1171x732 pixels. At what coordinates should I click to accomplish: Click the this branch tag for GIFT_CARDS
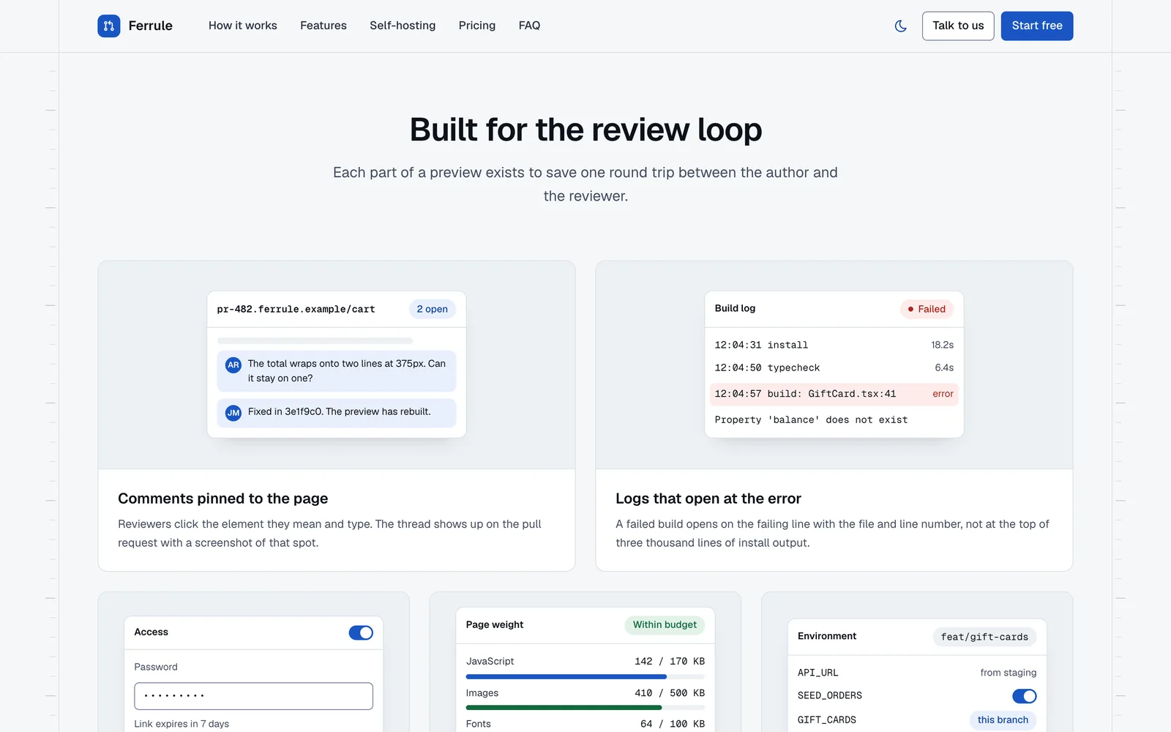[x=1003, y=720]
